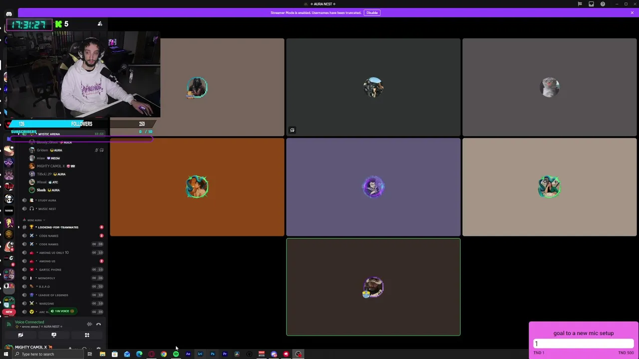Screen dimensions: 639x359
Task: Disconnect from voice with the hang-up icon
Action: (x=98, y=324)
